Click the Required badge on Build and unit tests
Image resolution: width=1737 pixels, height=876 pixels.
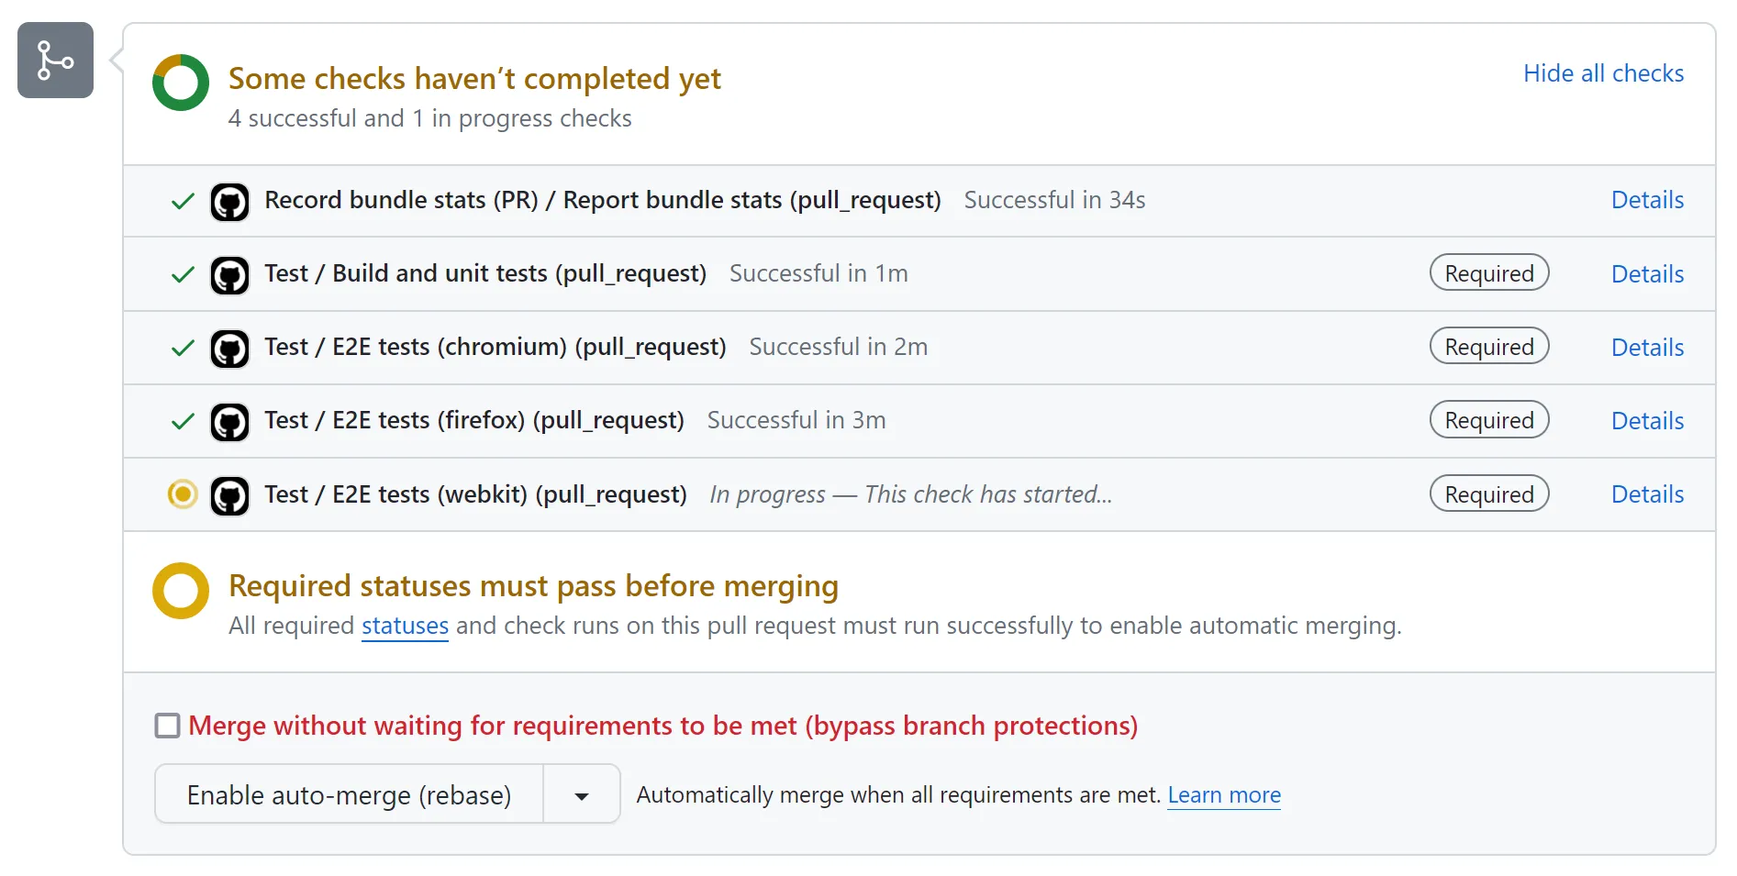point(1488,272)
